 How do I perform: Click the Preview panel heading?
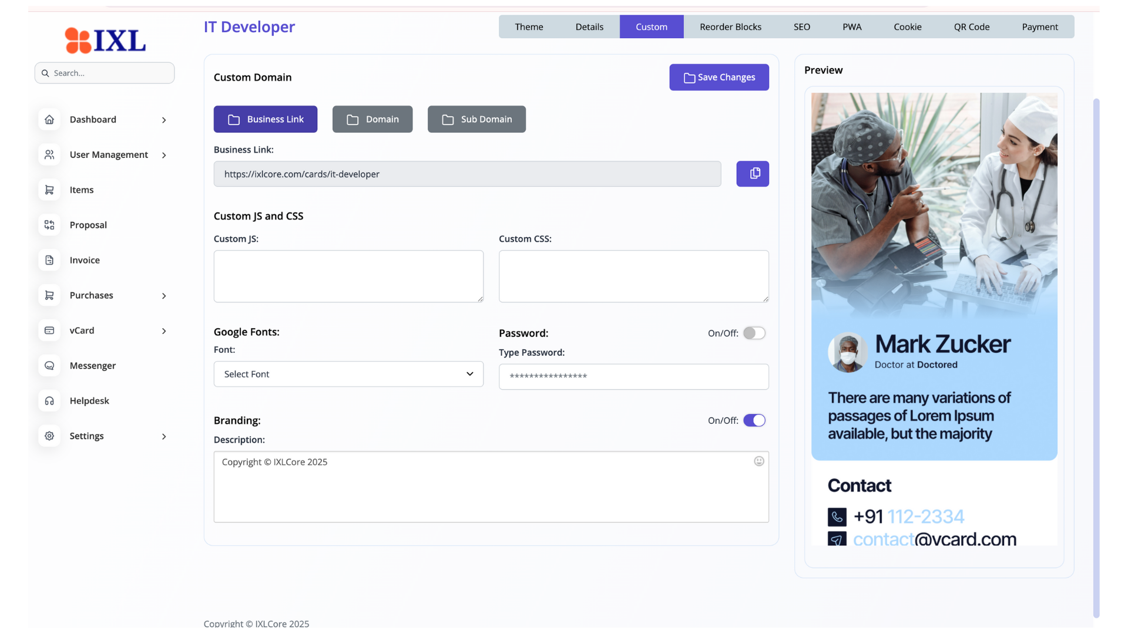tap(823, 70)
